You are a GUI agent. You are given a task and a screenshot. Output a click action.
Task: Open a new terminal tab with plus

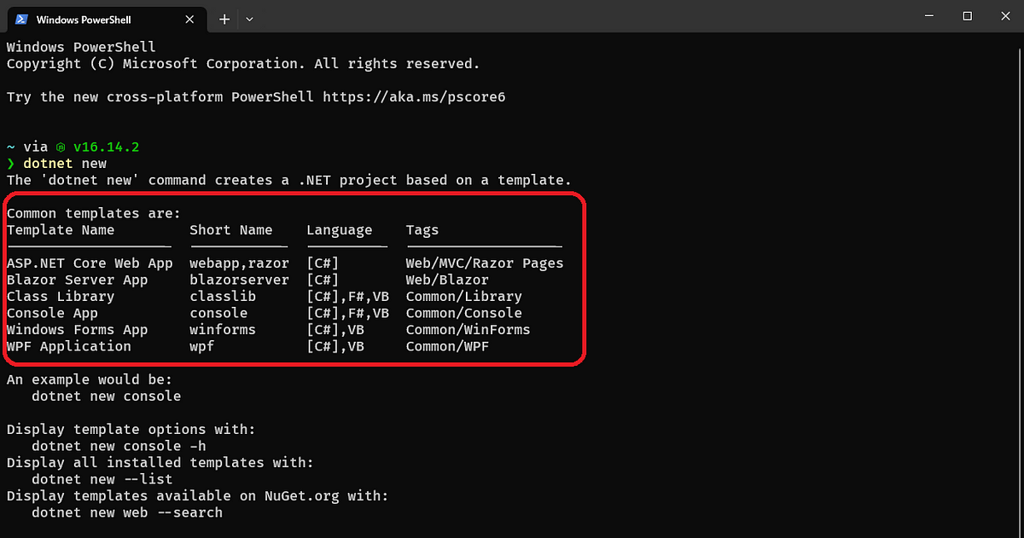point(224,19)
